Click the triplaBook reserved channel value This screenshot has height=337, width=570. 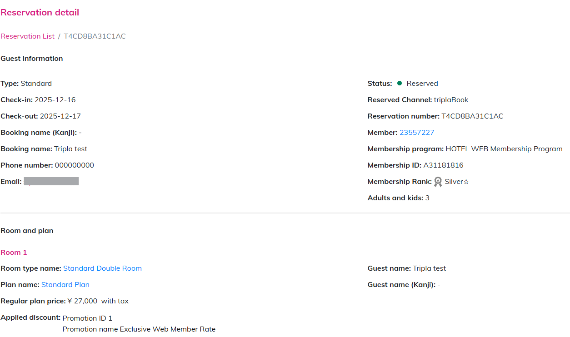coord(451,100)
